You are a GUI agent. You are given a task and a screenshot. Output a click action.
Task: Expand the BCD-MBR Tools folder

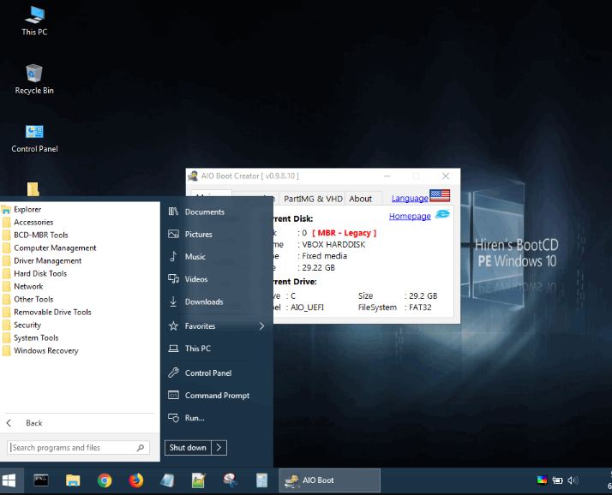40,235
